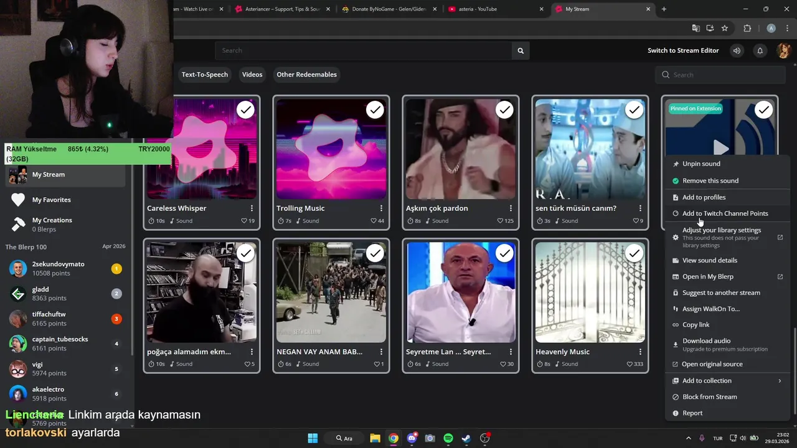
Task: Play the pinned sound thumbnail play icon
Action: tap(721, 148)
